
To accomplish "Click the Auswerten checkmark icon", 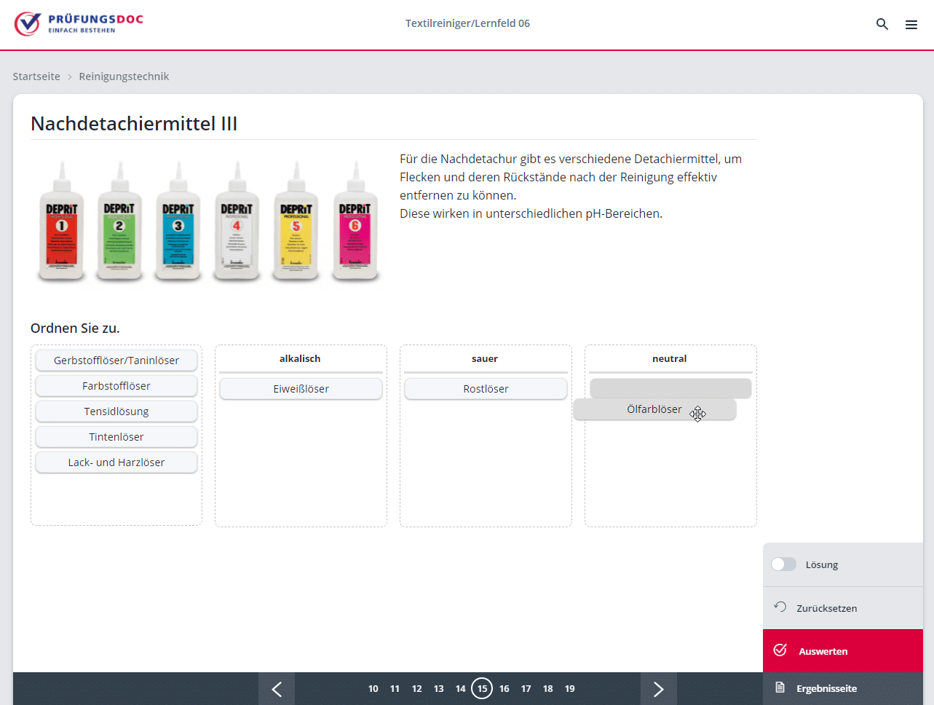I will pyautogui.click(x=780, y=650).
